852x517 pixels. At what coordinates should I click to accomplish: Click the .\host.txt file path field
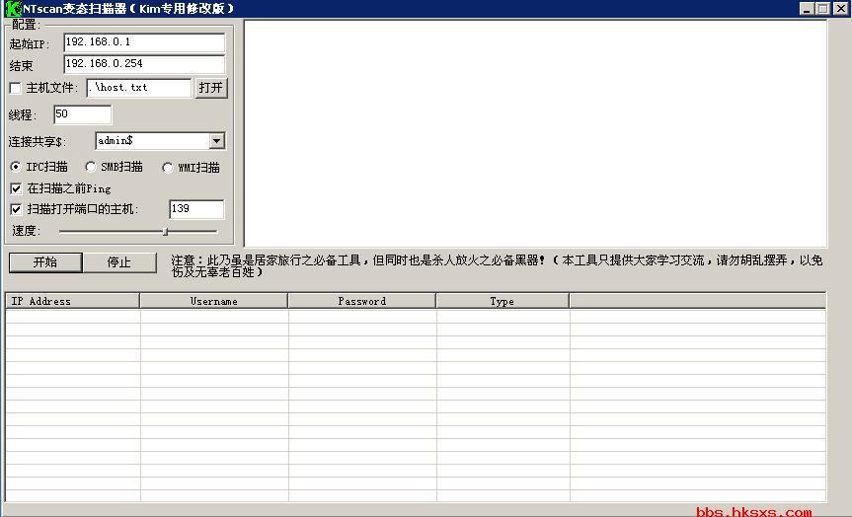[x=139, y=88]
